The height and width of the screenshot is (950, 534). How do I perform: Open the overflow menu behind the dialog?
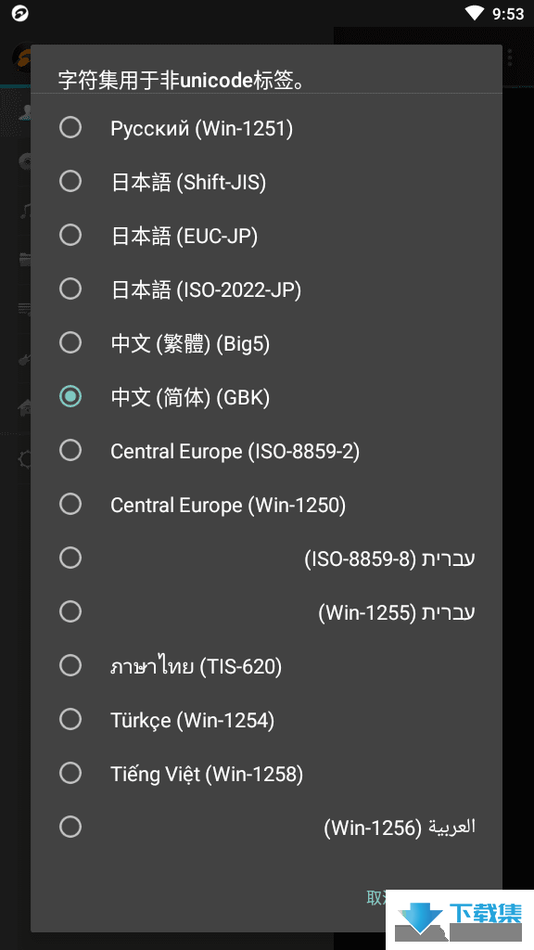click(511, 58)
